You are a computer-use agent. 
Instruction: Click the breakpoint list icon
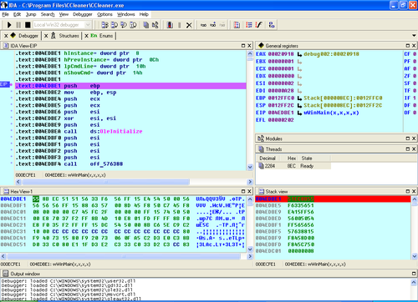point(170,25)
